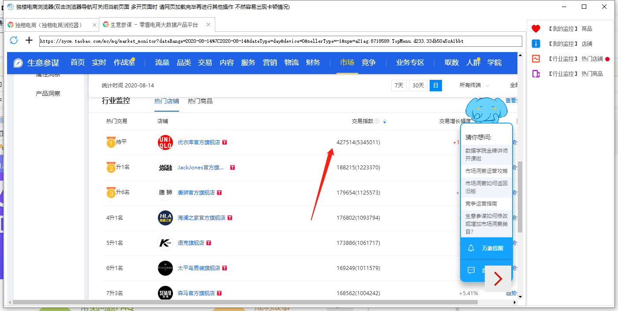Click the plus icon for new page
Viewport: 618px width, 311px height.
click(x=29, y=41)
